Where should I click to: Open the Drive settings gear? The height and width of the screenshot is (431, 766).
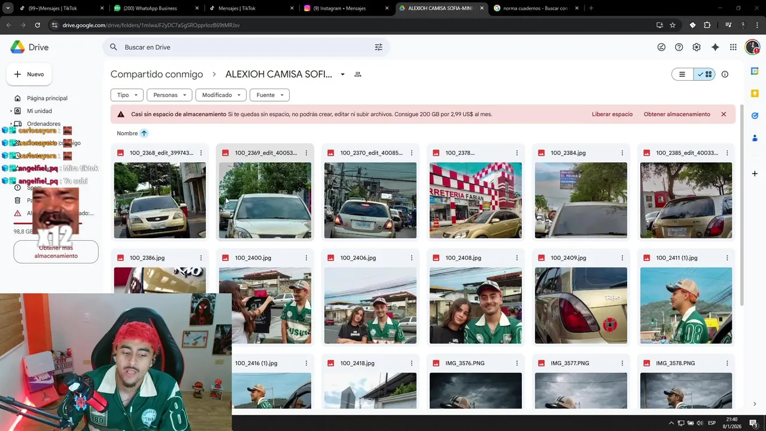[x=697, y=47]
